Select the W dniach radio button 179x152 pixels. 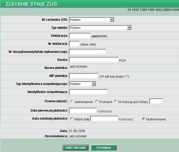(97, 102)
